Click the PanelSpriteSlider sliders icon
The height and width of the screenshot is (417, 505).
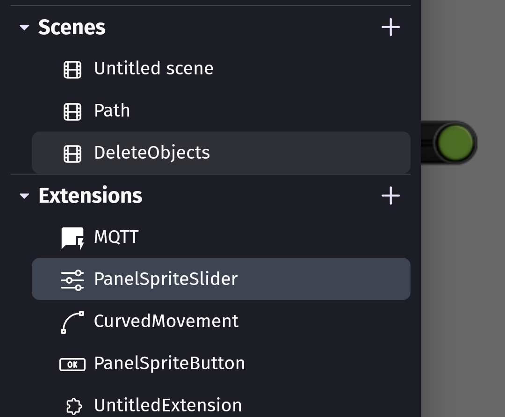(x=73, y=280)
